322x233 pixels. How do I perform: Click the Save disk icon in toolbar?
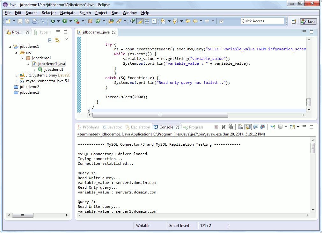[20, 21]
